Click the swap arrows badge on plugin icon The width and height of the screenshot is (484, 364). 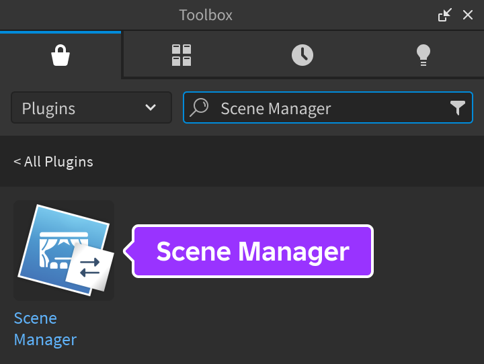coord(90,267)
